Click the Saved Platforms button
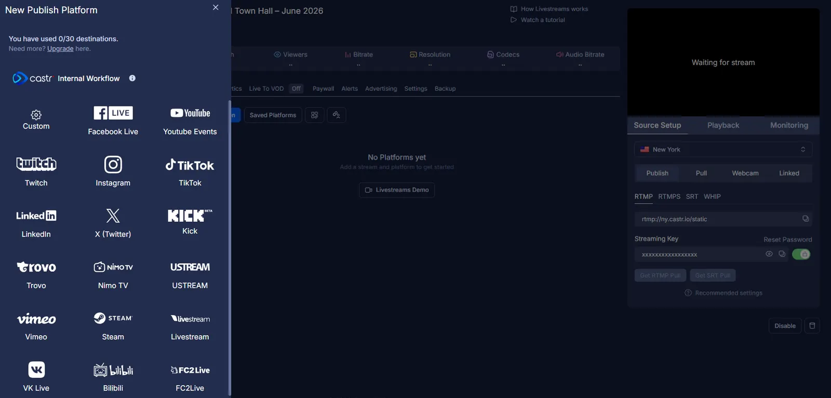 tap(273, 115)
